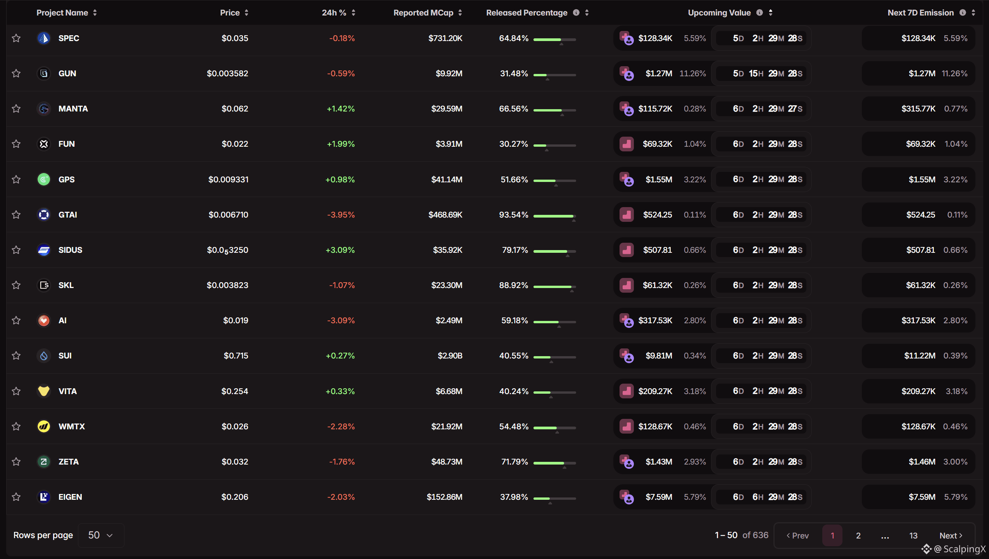Click SUI unlock allocation icon

point(627,356)
